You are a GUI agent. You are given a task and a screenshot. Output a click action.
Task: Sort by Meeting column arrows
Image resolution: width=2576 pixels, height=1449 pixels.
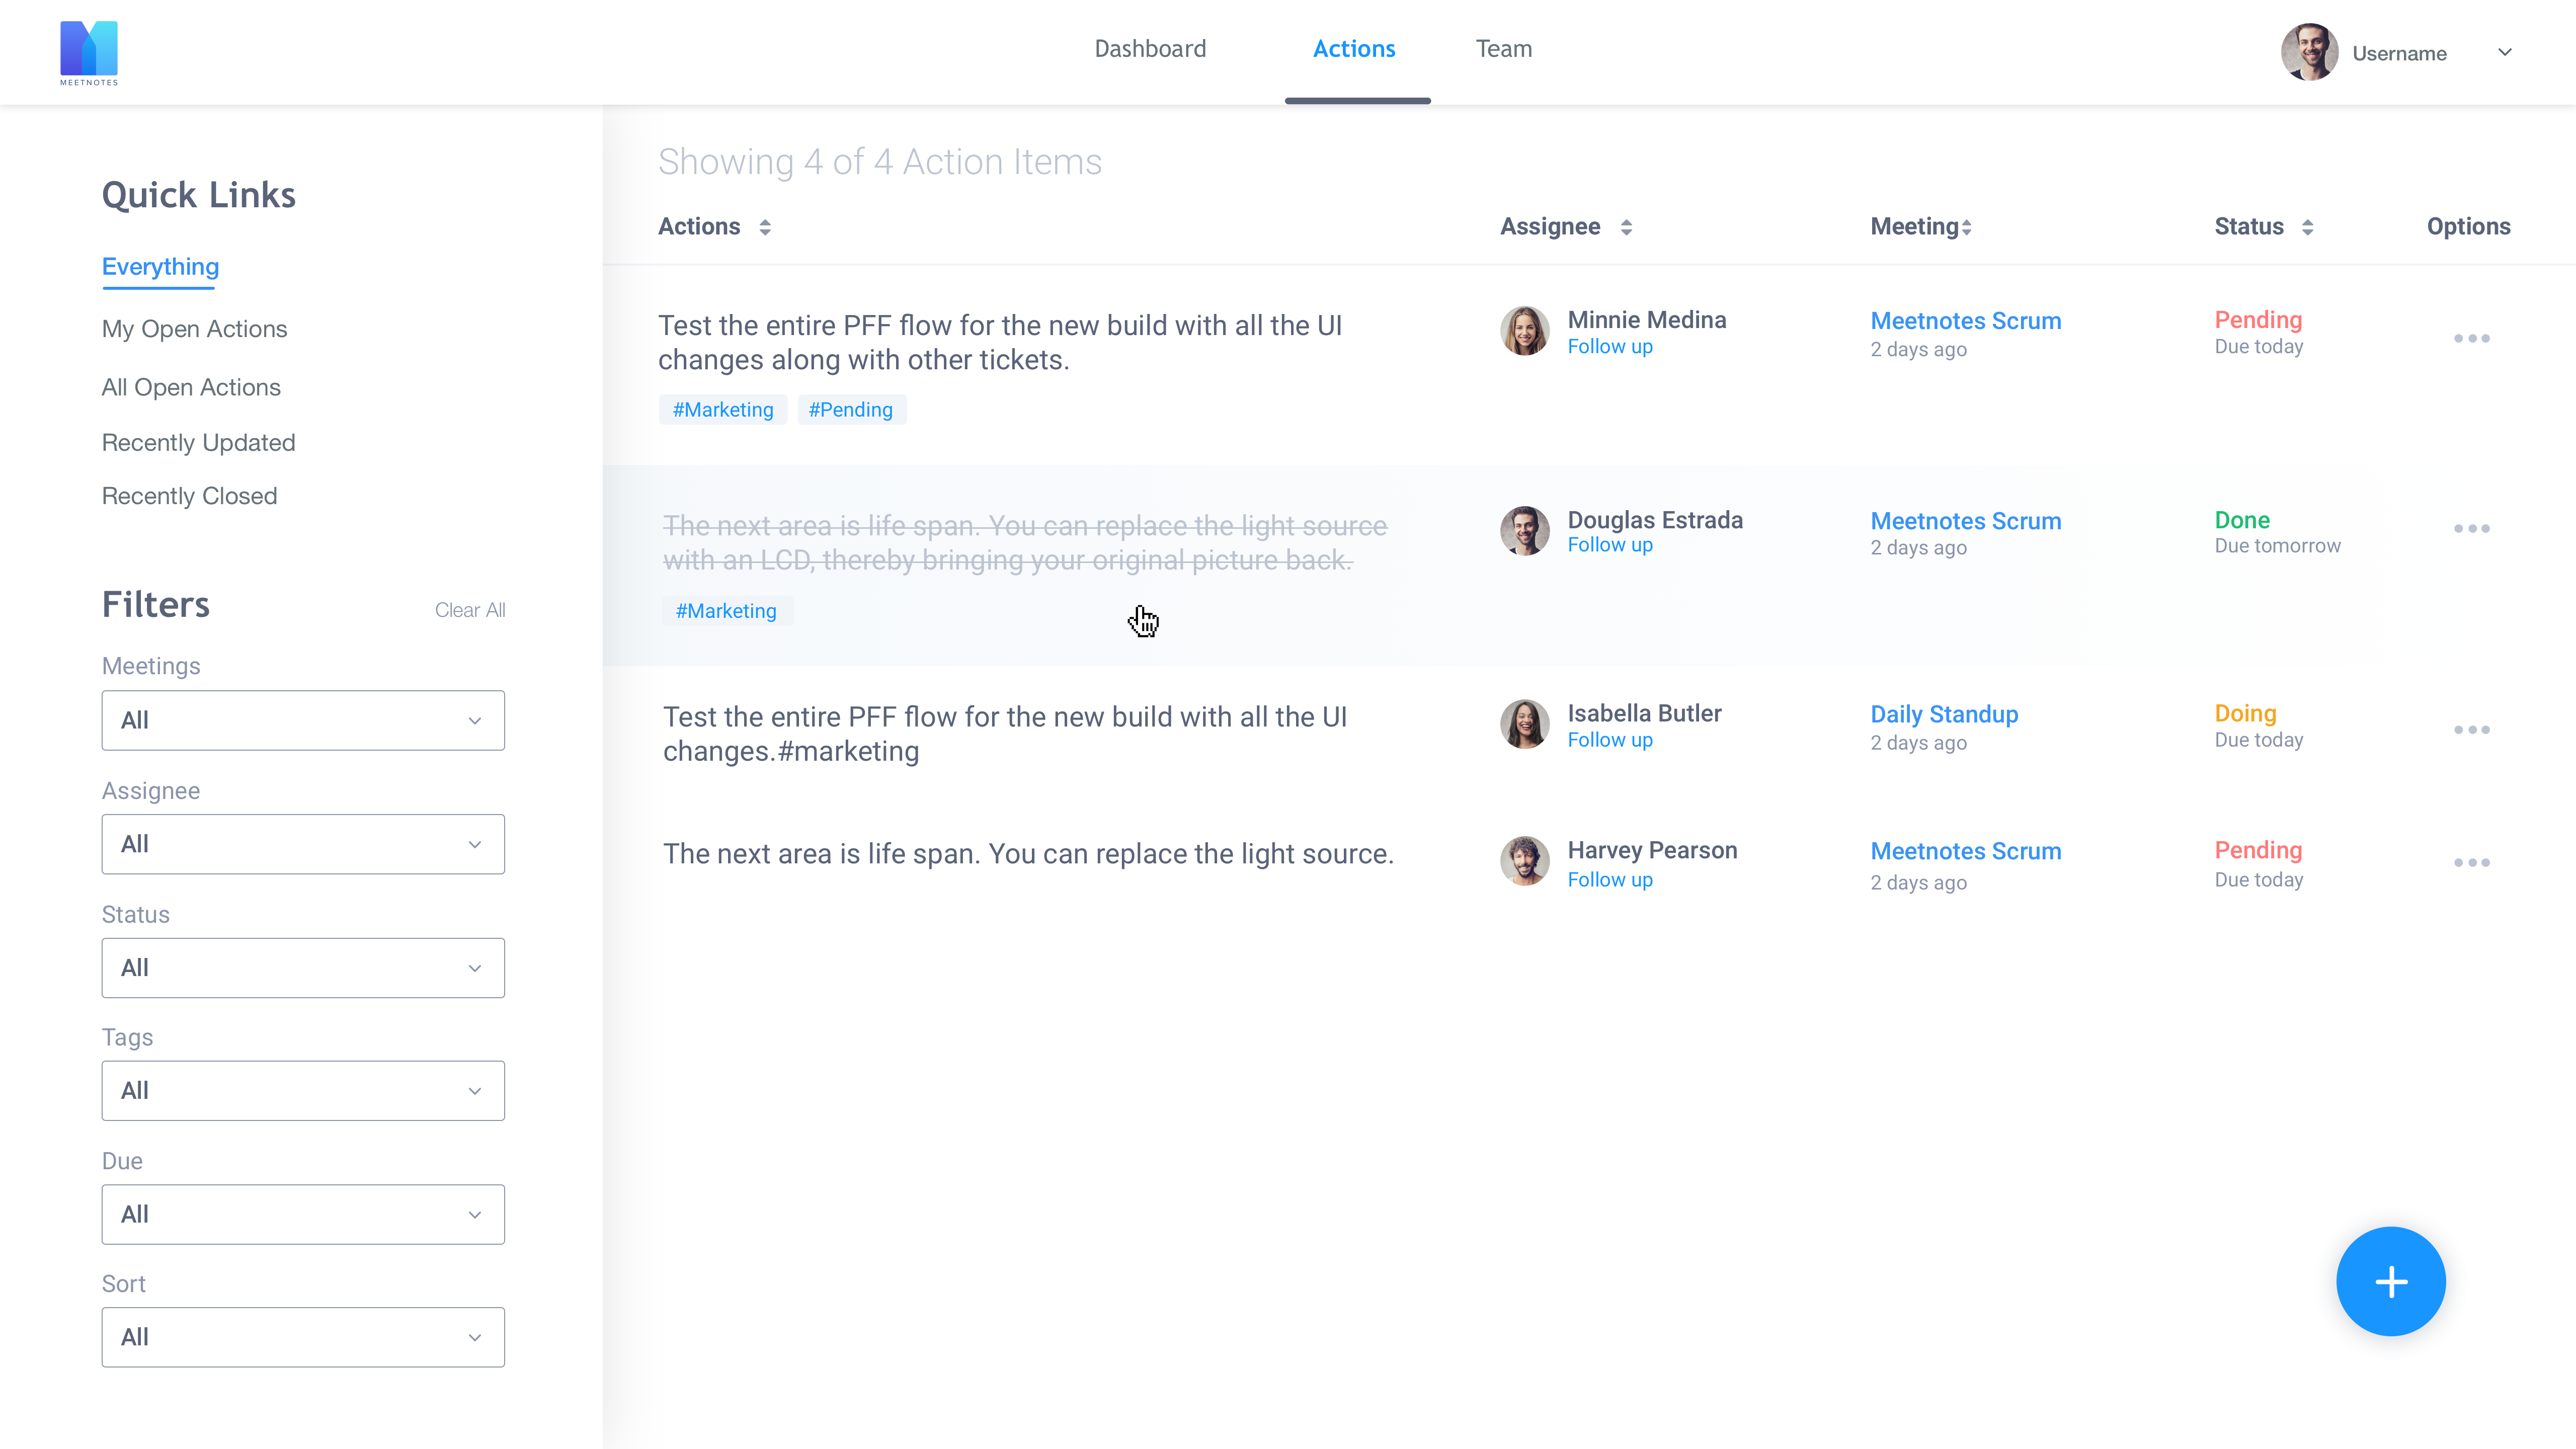1967,228
